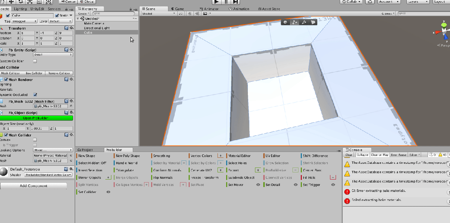Open Hierarchy Create dropdown

pos(83,13)
